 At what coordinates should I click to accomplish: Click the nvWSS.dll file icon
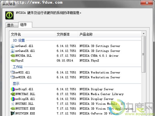[x=13, y=72]
